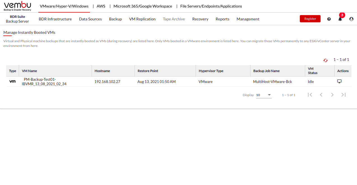357x185 pixels.
Task: Go to the last page icon
Action: [344, 95]
